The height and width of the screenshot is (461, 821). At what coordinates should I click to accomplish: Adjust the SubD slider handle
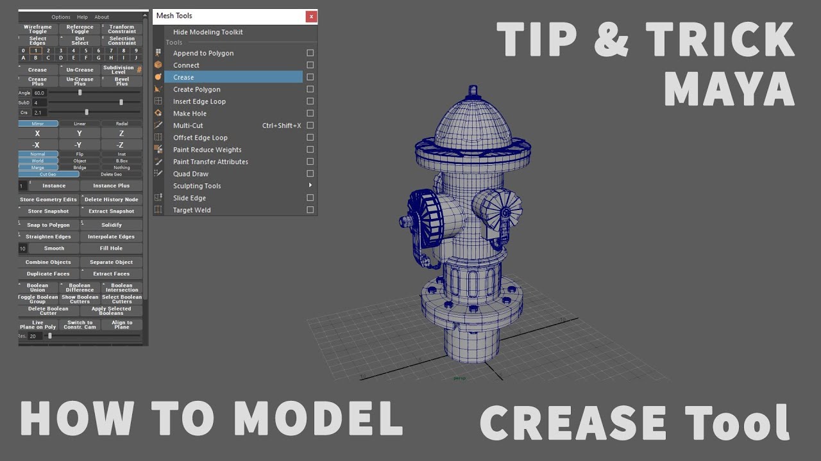121,102
